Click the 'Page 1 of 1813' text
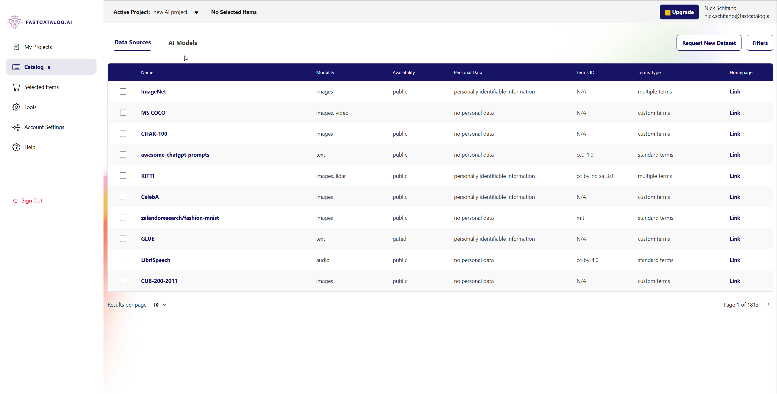The height and width of the screenshot is (394, 777). [x=741, y=304]
